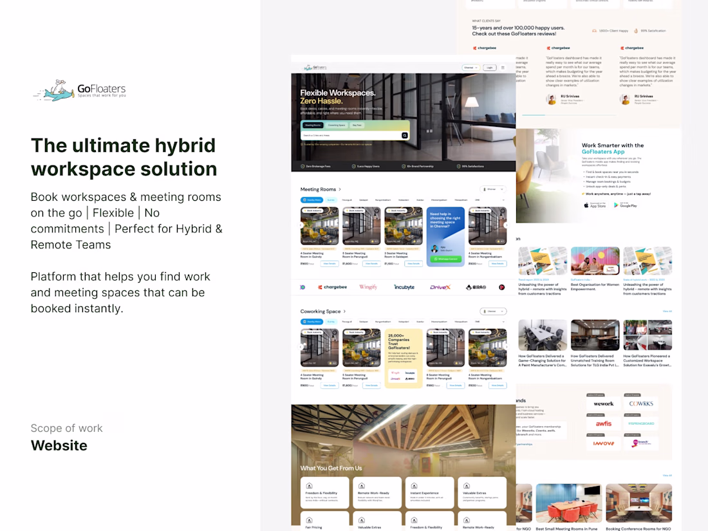Click the left carousel arrow in Coworking Space
708x531 pixels.
301,347
